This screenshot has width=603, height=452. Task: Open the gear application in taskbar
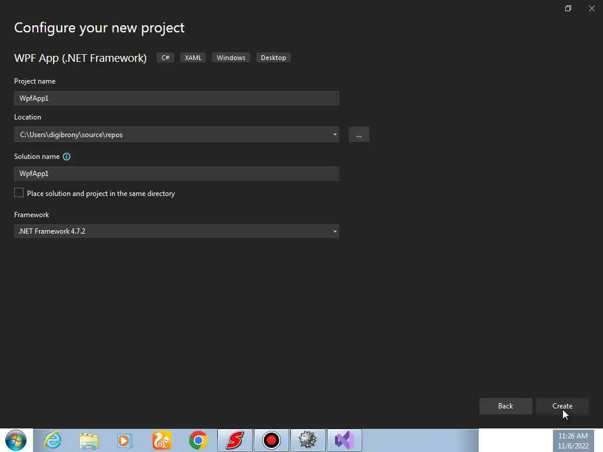(307, 440)
